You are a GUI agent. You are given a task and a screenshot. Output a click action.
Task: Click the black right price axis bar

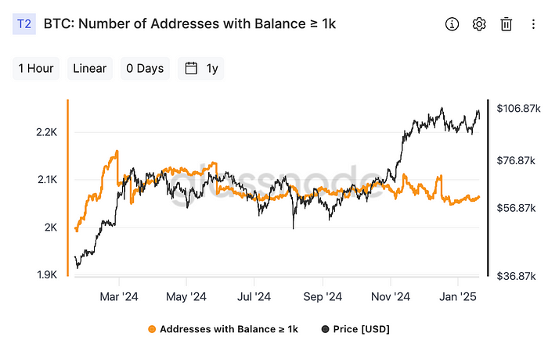(x=489, y=188)
